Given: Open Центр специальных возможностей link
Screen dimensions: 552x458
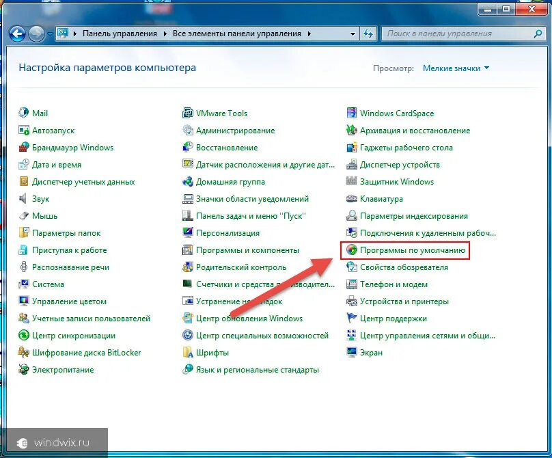Looking at the screenshot, I should point(262,336).
